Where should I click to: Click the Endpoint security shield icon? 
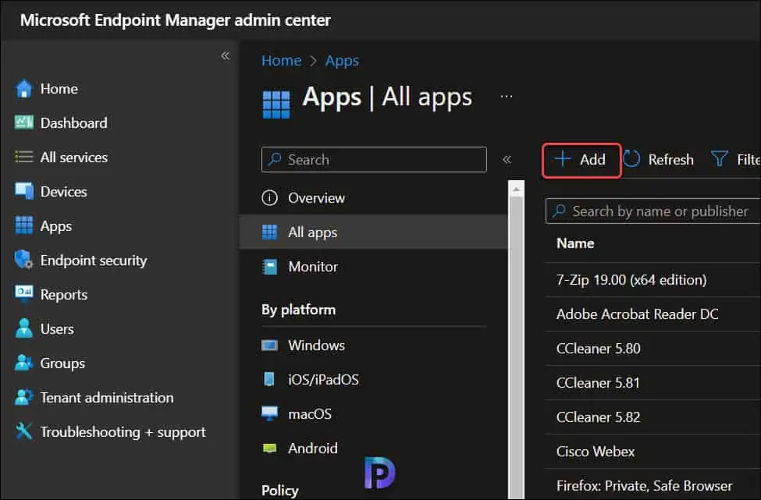pos(23,260)
